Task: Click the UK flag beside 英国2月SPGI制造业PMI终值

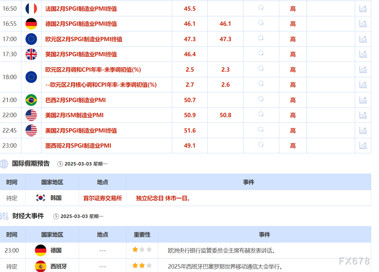Action: coord(31,54)
